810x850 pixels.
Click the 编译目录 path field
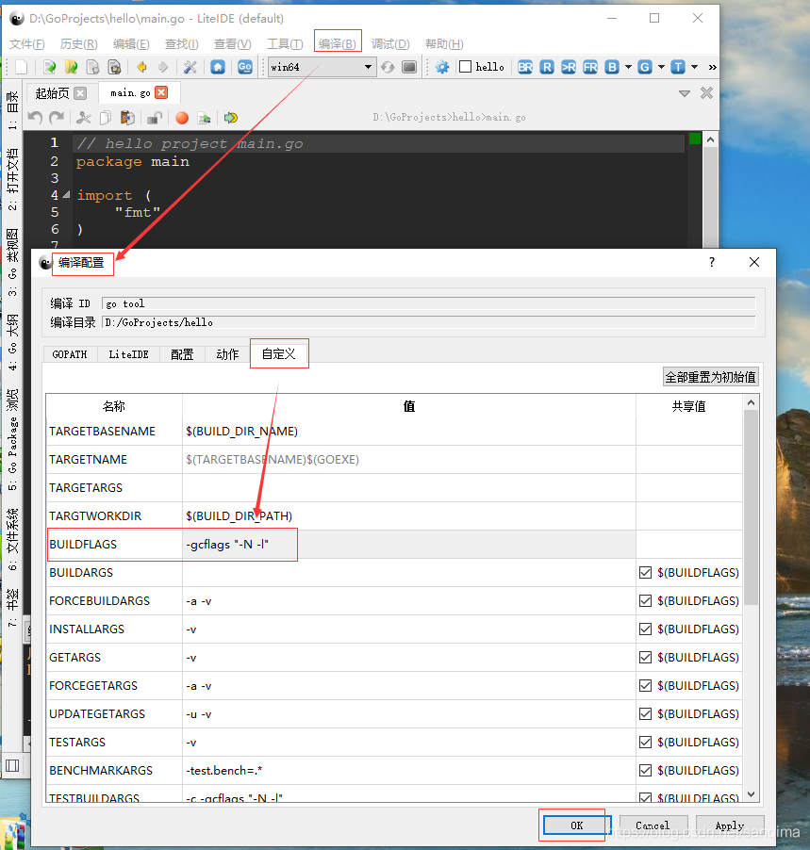[429, 322]
